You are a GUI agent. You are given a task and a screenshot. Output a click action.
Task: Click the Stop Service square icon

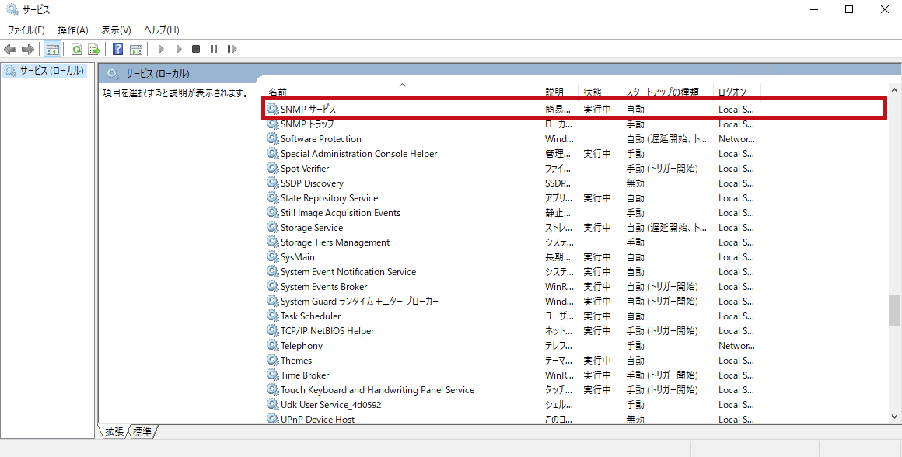pyautogui.click(x=196, y=50)
